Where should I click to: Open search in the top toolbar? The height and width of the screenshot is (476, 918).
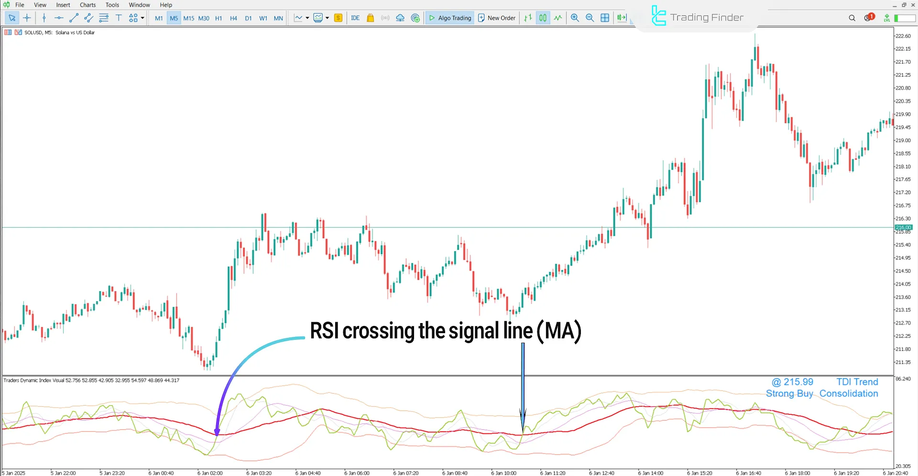pos(852,18)
